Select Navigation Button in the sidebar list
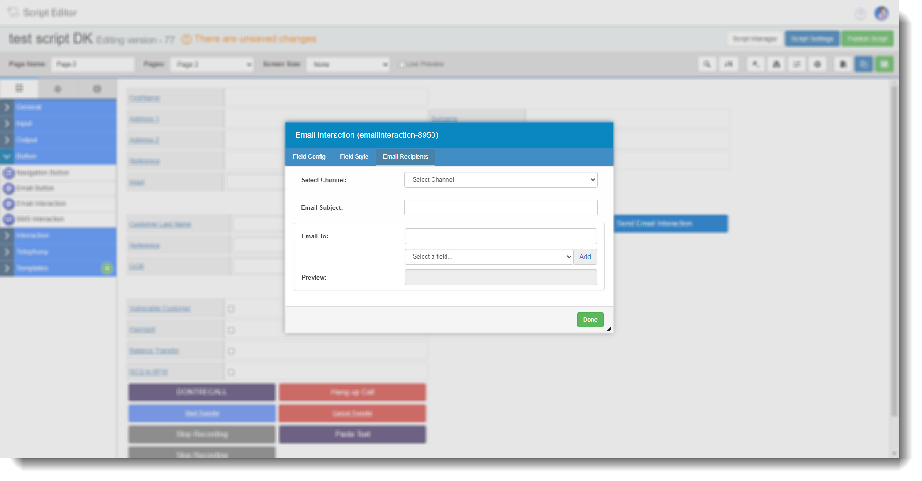922x481 pixels. 58,173
